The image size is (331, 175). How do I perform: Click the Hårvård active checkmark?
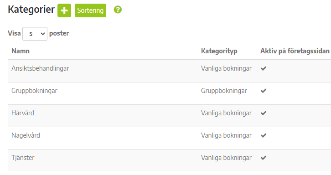264,113
